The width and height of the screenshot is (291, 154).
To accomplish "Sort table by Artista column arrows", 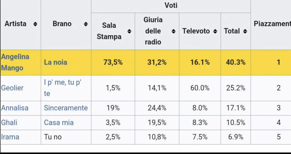I will pyautogui.click(x=35, y=24).
